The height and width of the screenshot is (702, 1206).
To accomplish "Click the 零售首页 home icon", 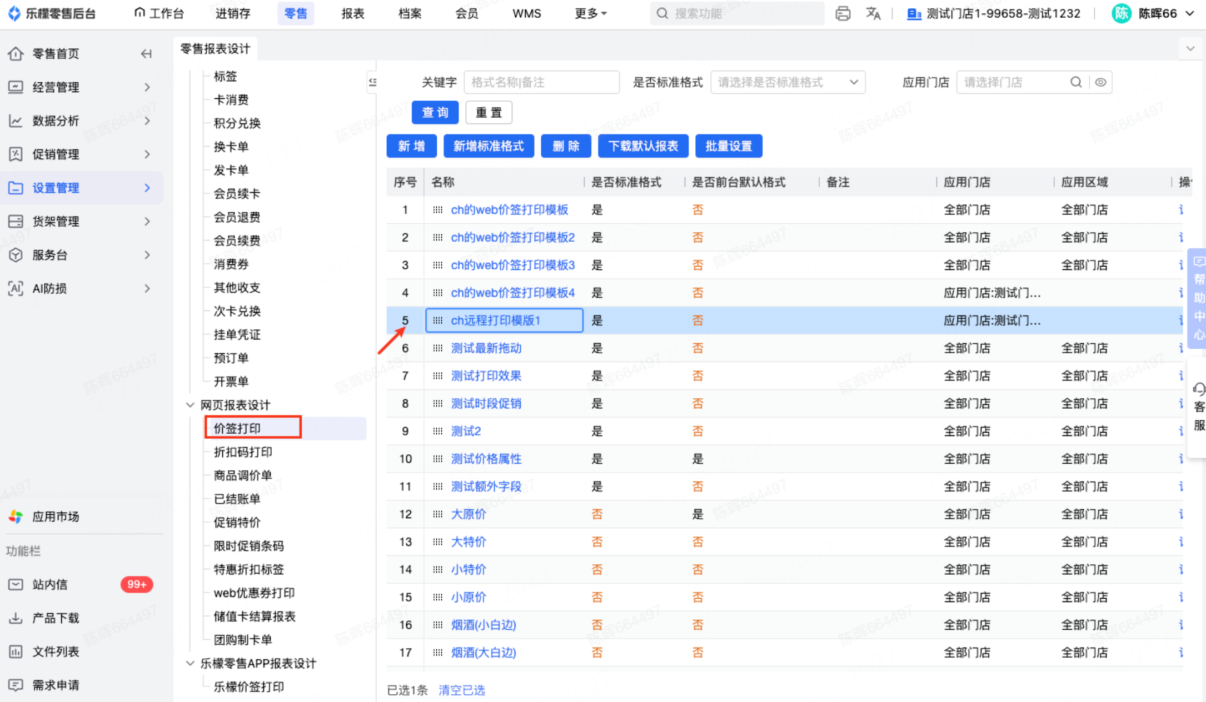I will coord(16,54).
